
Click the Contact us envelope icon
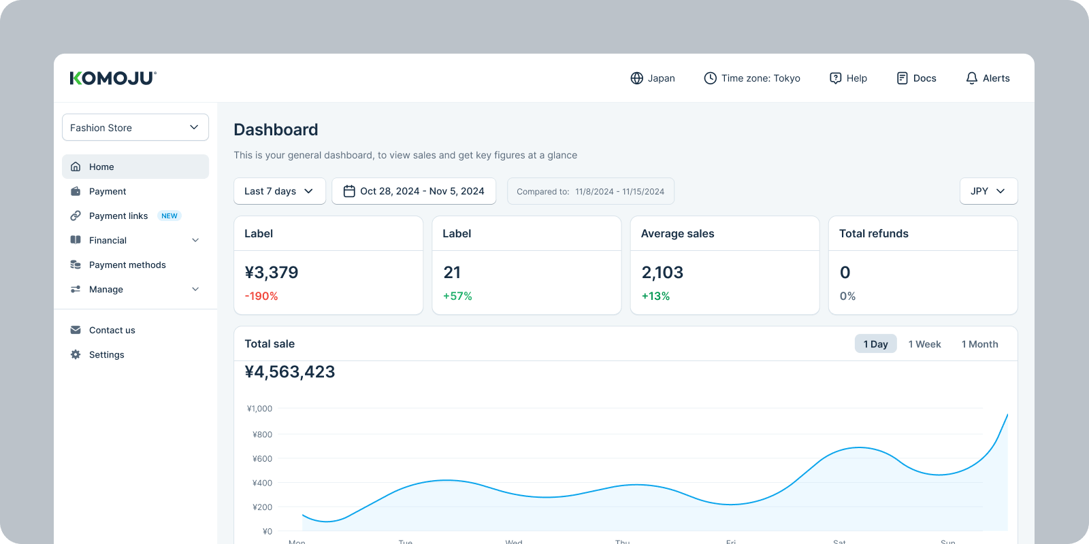pyautogui.click(x=76, y=330)
